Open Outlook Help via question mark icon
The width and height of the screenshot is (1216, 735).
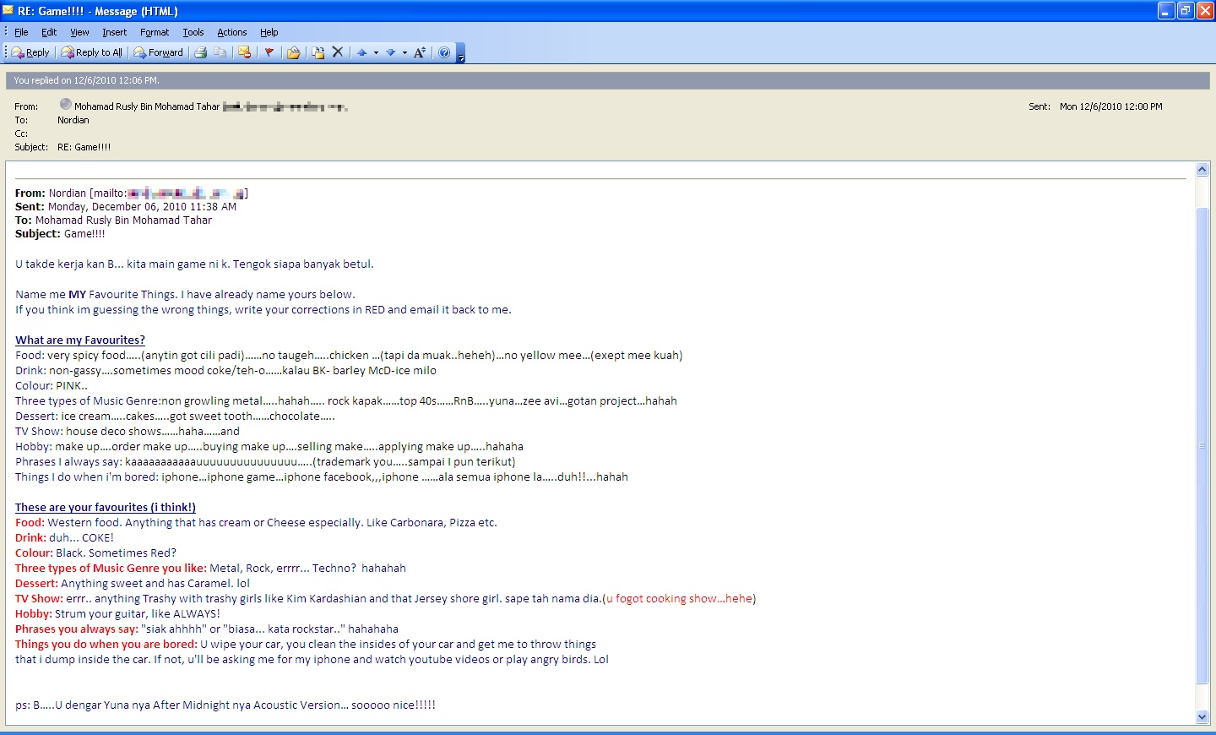pos(444,52)
